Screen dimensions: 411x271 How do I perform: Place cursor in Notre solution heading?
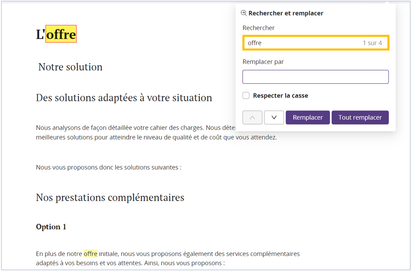point(70,67)
